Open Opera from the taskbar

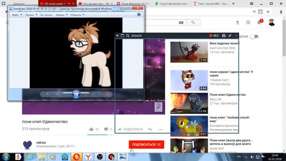click(76, 157)
